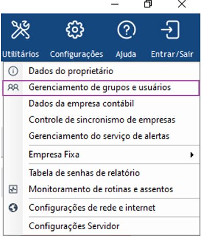Choose Configurações Servidor option

[101, 226]
